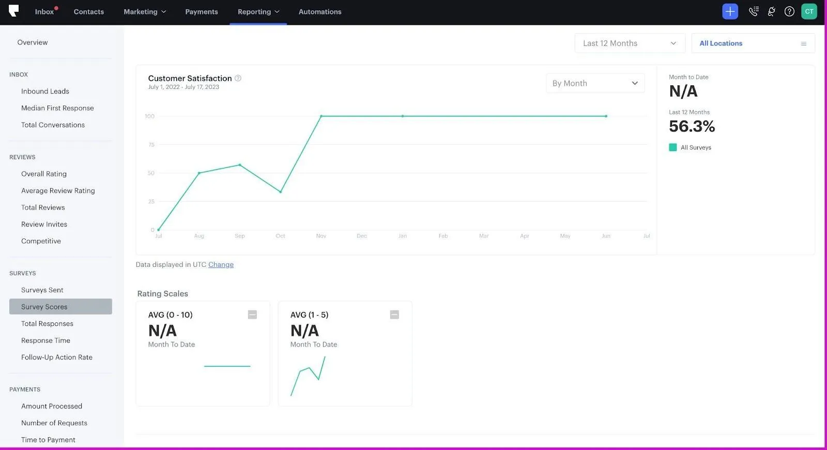Screen dimensions: 827x450
Task: Click the blue plus create button
Action: coord(730,11)
